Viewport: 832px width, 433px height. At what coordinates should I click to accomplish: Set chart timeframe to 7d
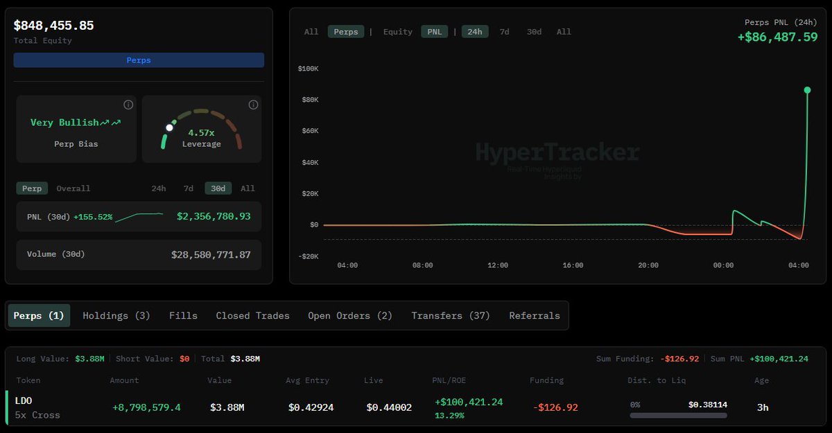(505, 32)
